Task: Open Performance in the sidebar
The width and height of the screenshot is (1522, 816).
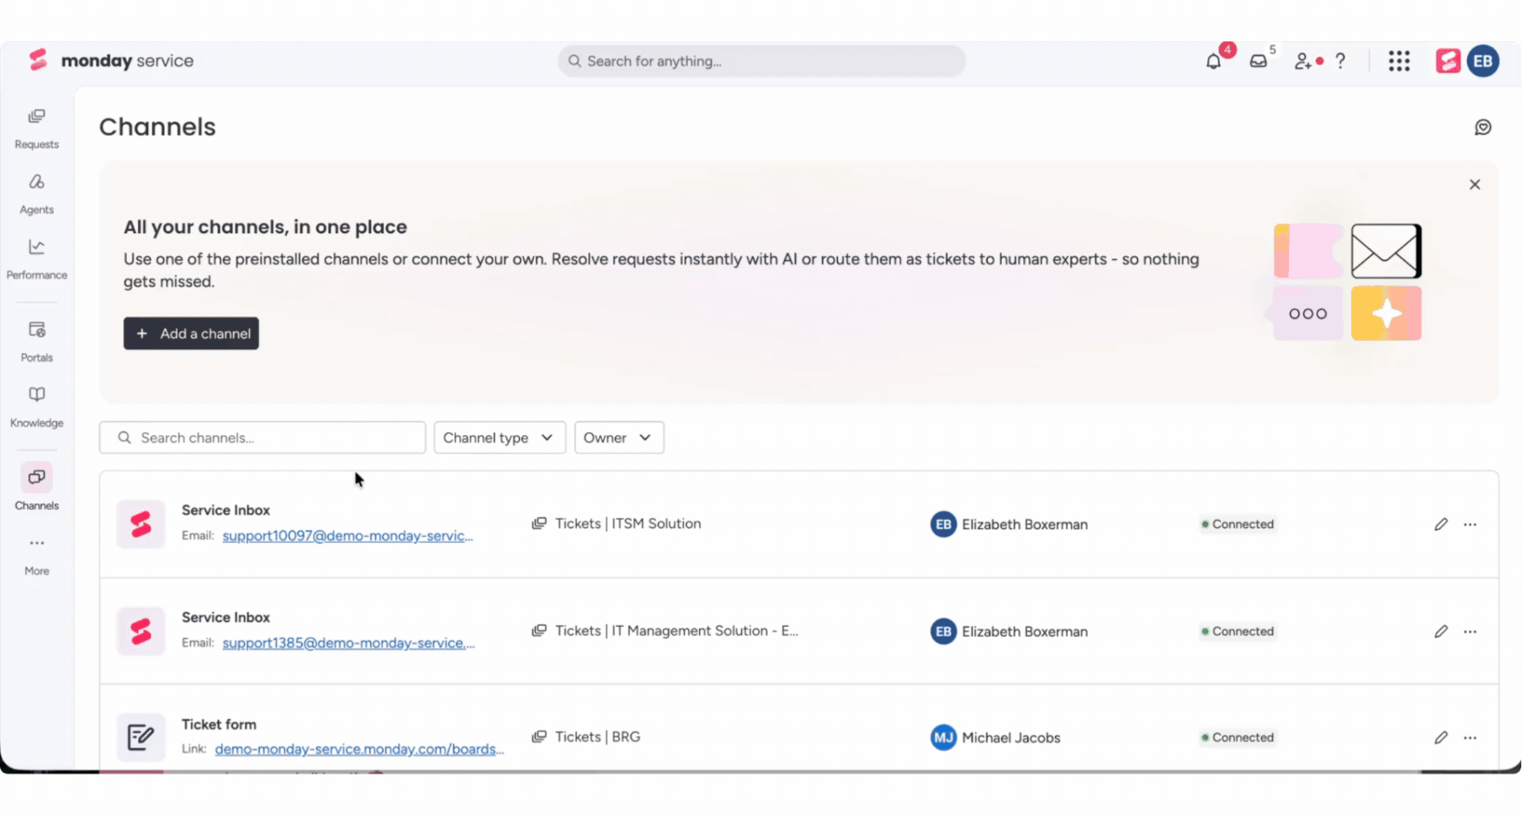Action: tap(37, 260)
